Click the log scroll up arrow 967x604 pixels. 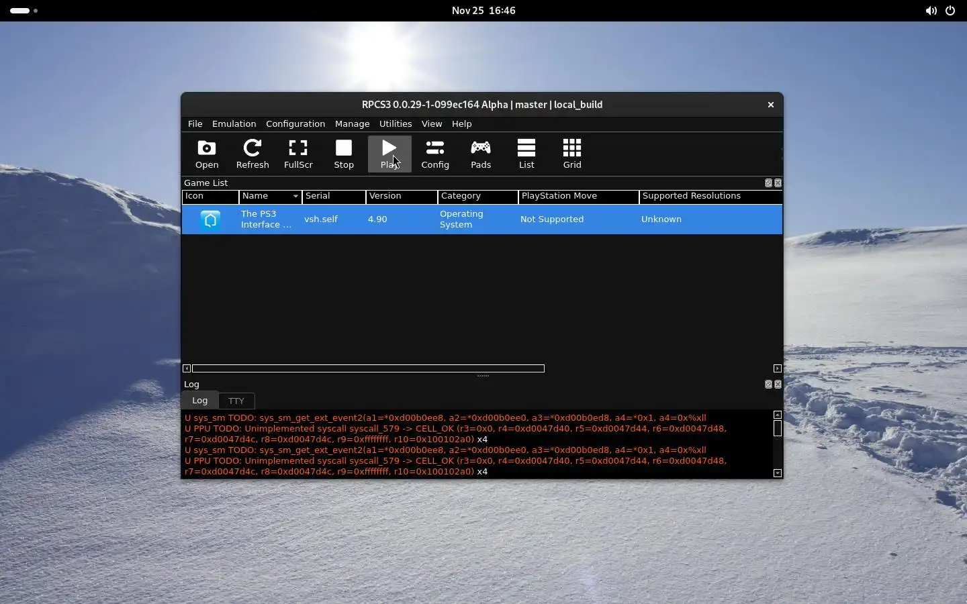(x=778, y=415)
